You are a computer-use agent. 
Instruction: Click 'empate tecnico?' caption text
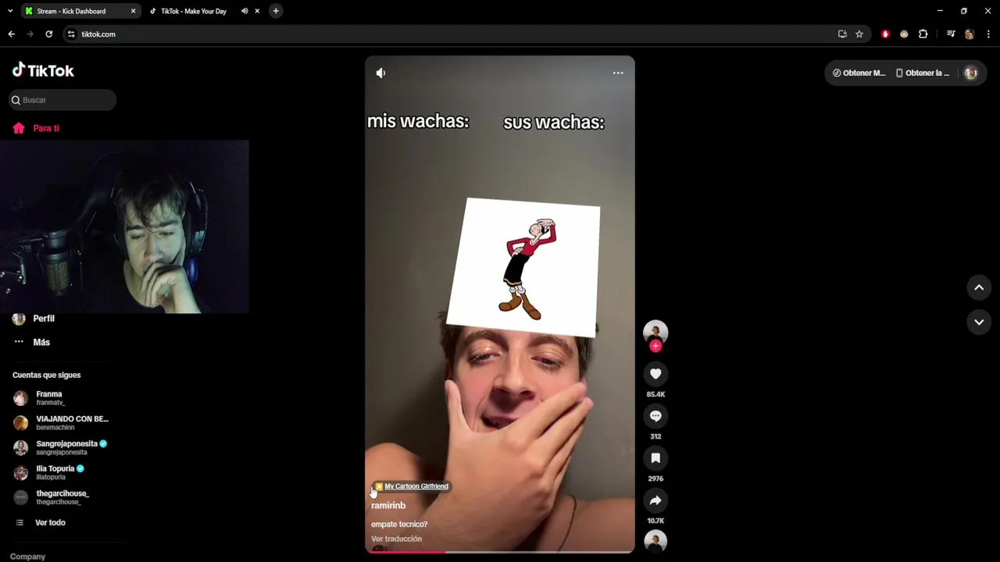pos(399,525)
